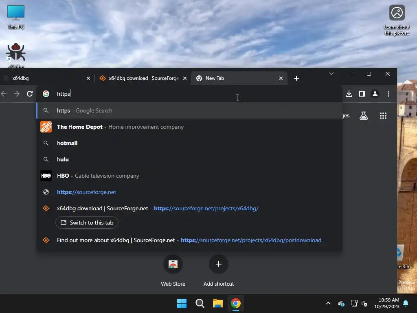This screenshot has height=313, width=417.
Task: Open the Chrome downloads icon
Action: click(349, 94)
